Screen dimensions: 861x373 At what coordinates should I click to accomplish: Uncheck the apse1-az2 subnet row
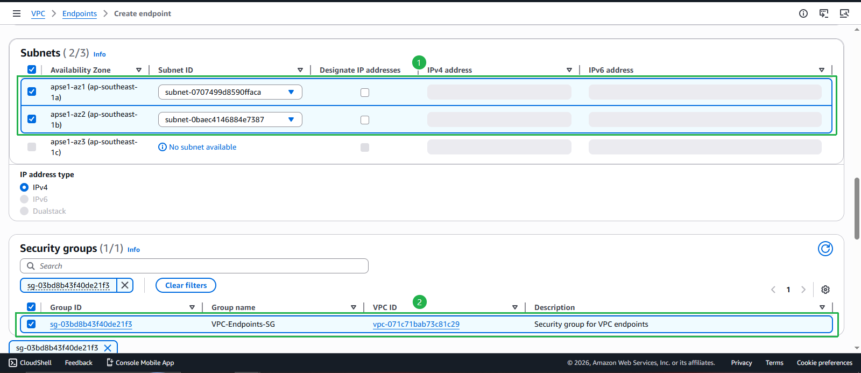(32, 119)
